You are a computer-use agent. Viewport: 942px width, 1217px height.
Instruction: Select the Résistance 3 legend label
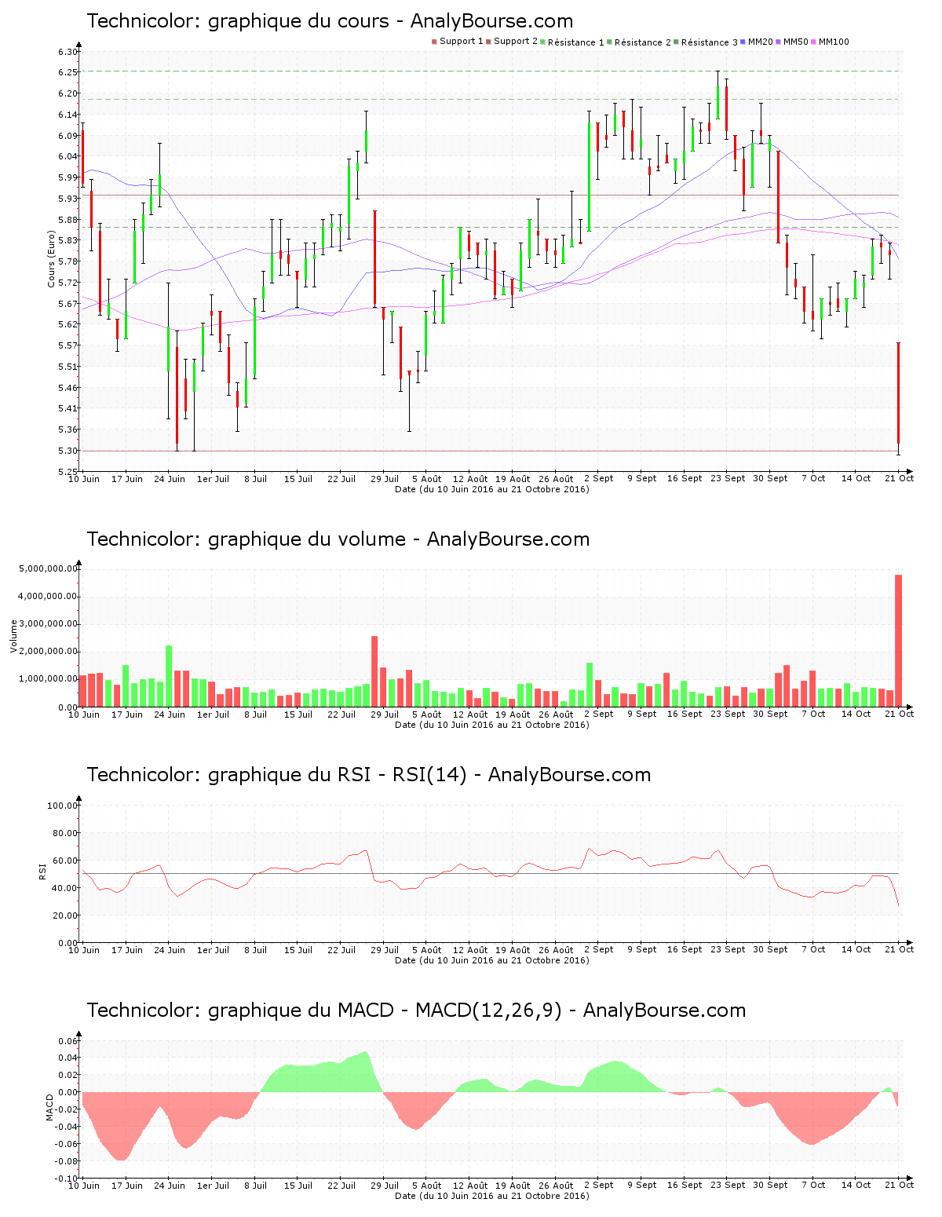[x=710, y=42]
